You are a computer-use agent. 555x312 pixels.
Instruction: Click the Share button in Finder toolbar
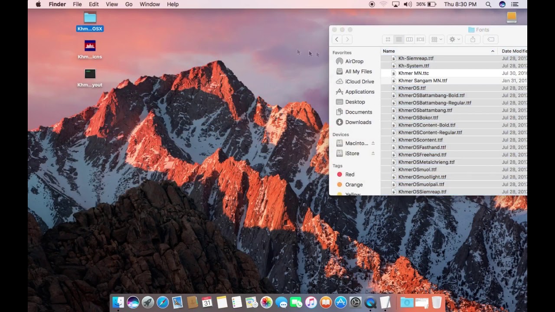click(x=473, y=39)
